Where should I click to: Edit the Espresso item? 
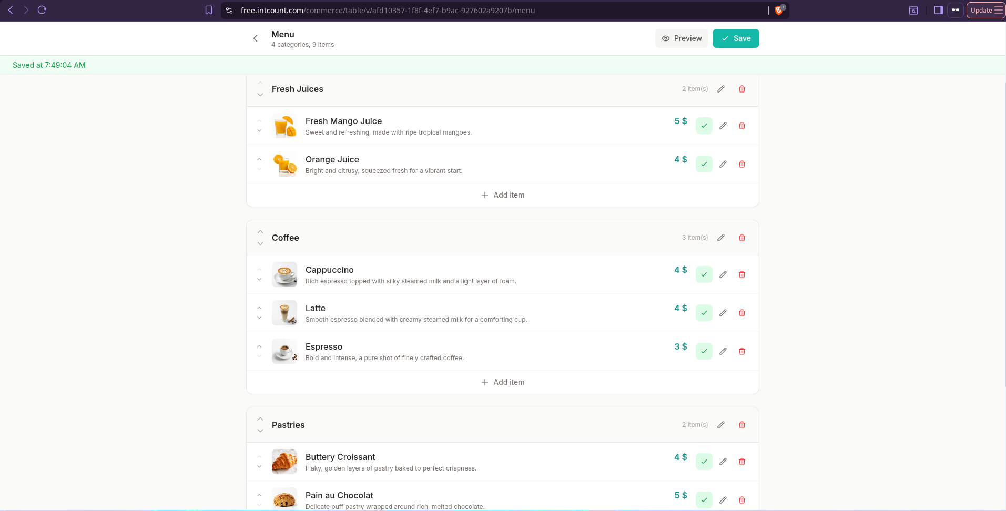pyautogui.click(x=723, y=351)
